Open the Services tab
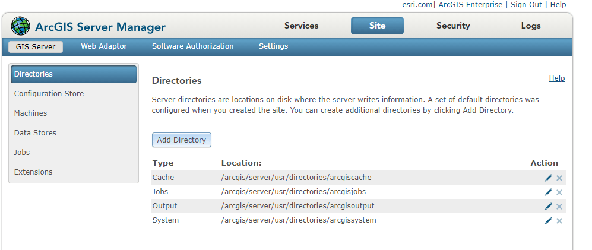The height and width of the screenshot is (250, 592). click(301, 26)
